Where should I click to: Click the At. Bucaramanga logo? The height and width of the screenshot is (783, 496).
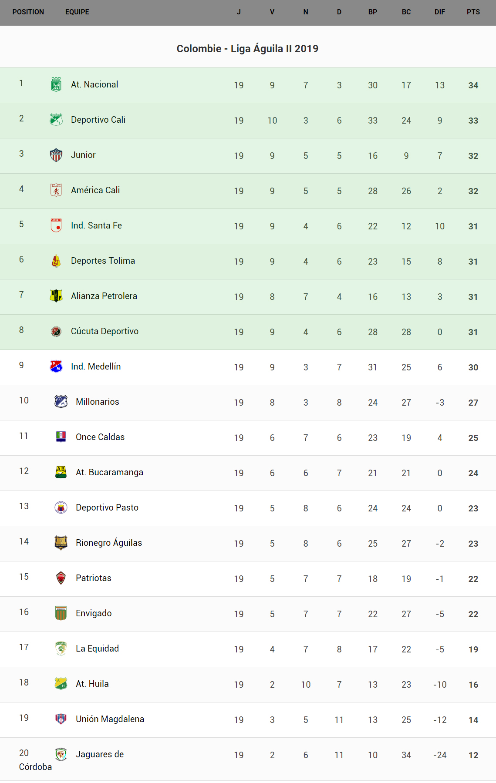(x=61, y=472)
